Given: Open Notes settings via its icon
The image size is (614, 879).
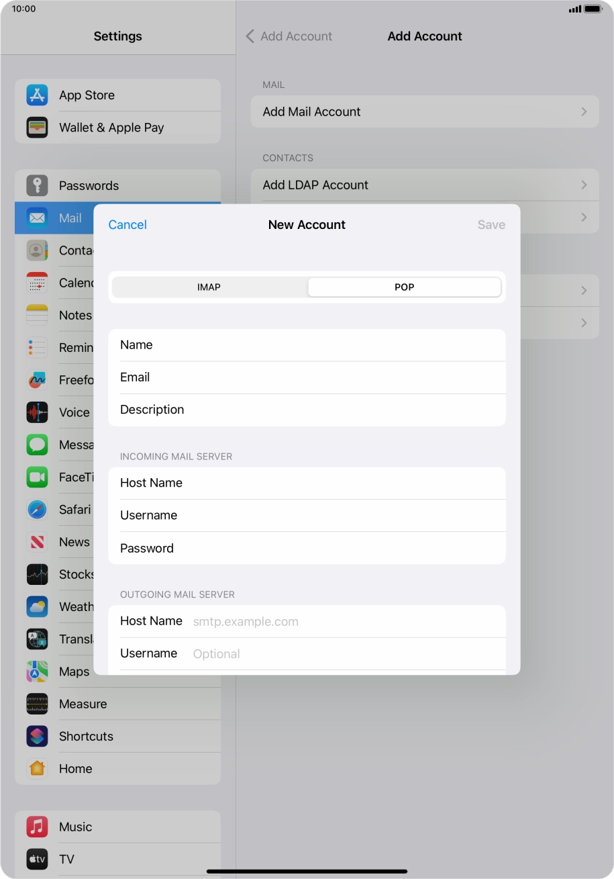Looking at the screenshot, I should [37, 315].
